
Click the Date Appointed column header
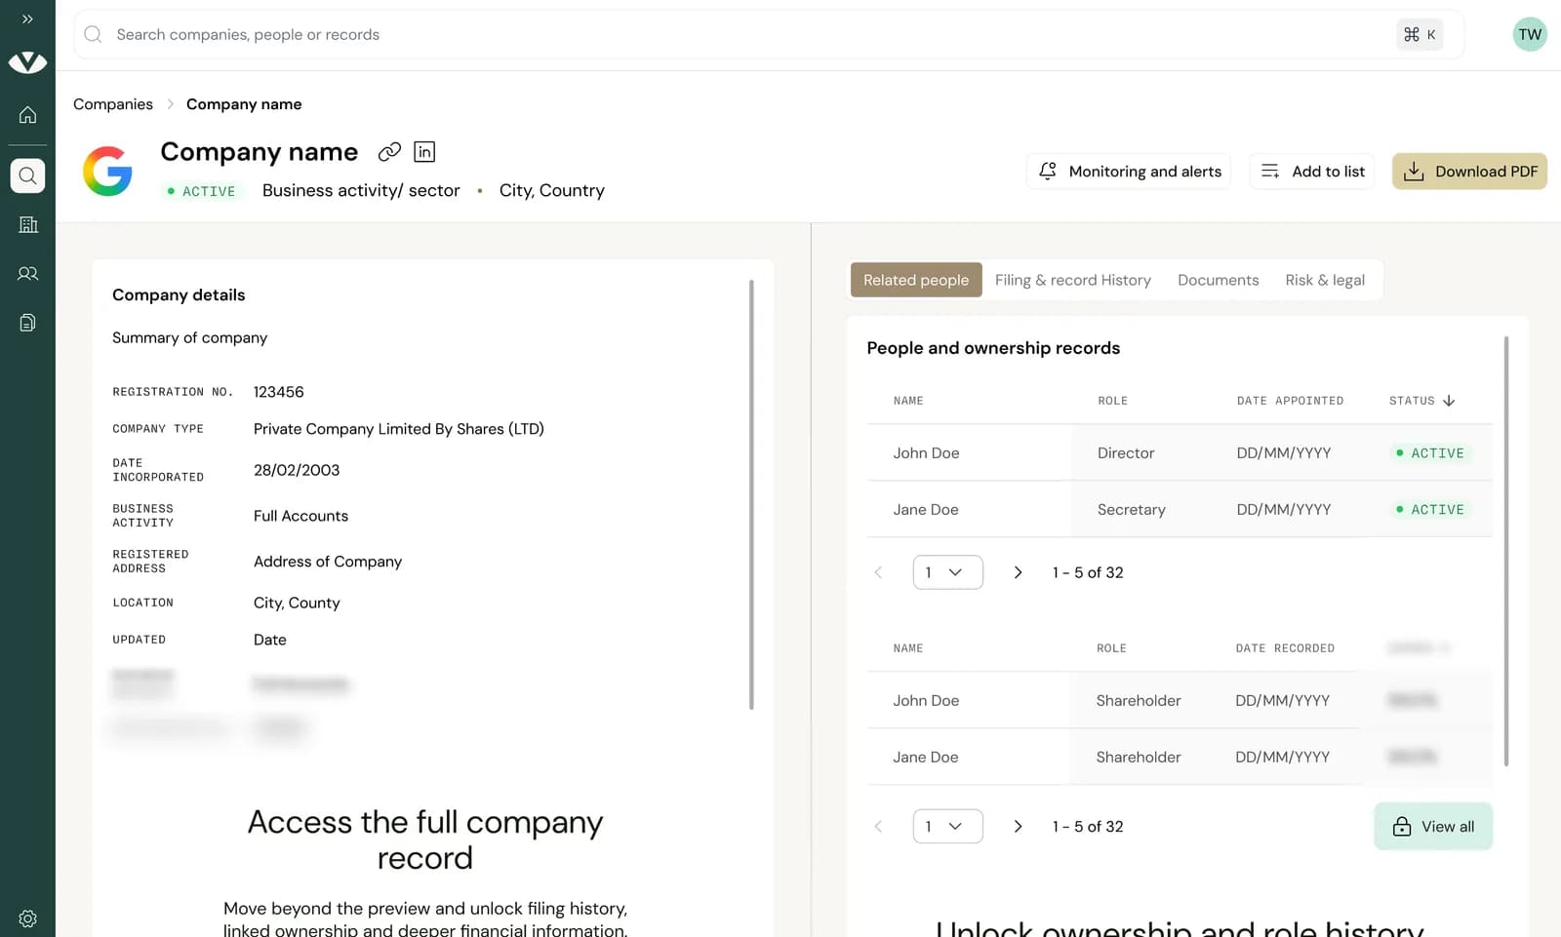coord(1290,401)
